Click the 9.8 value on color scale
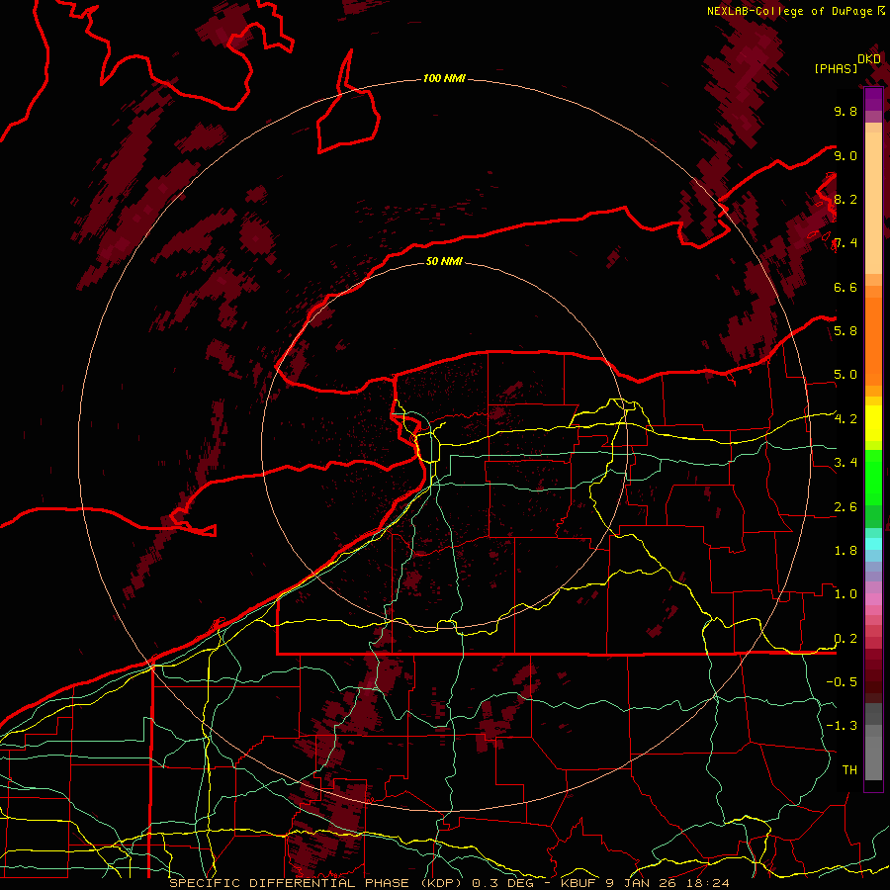This screenshot has width=890, height=890. click(x=845, y=111)
